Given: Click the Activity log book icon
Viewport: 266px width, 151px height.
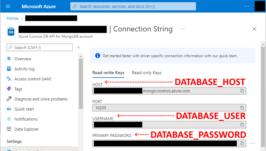Looking at the screenshot, I should [9, 69].
